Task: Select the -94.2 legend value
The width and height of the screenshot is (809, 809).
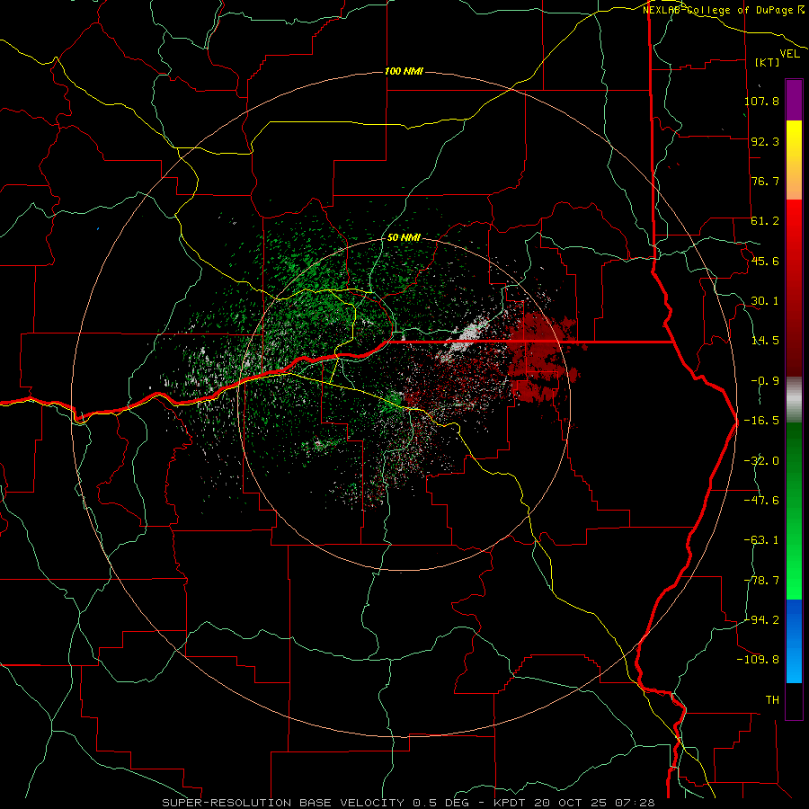Action: (761, 619)
